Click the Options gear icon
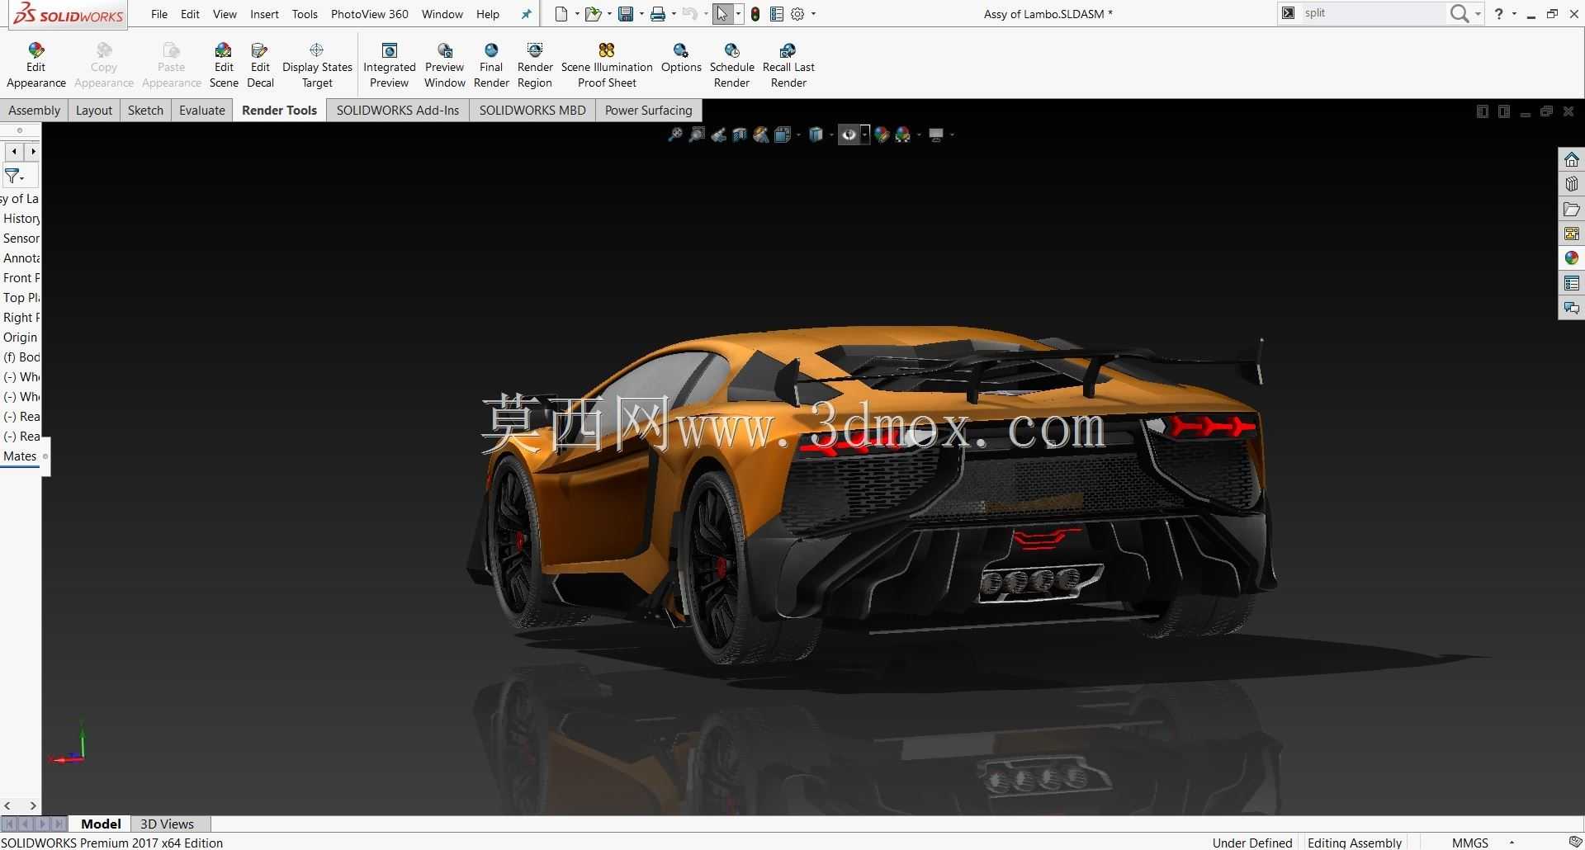 [x=797, y=14]
